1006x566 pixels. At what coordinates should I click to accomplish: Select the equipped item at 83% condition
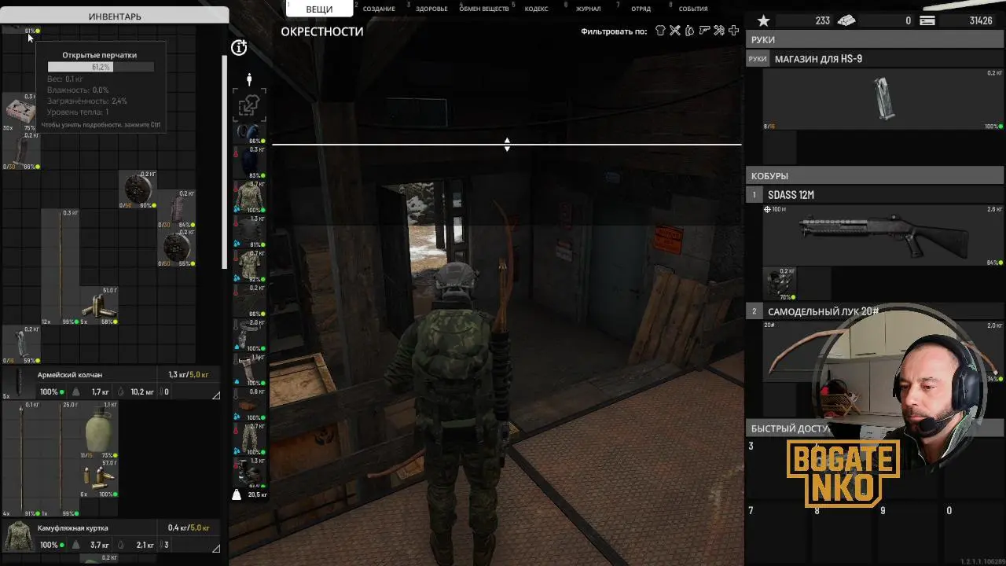coord(250,162)
